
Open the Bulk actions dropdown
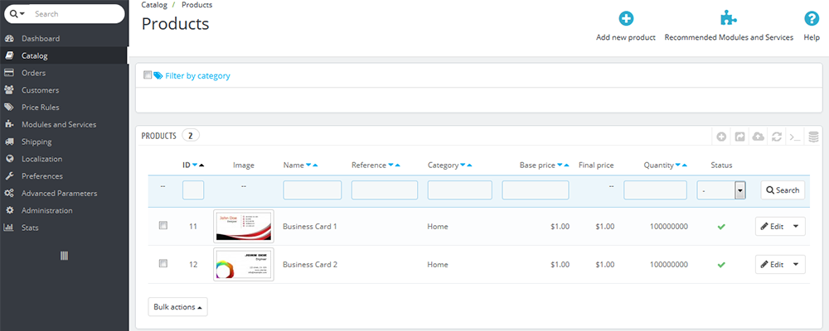point(177,307)
